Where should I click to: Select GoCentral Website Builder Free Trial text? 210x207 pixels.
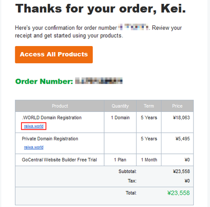point(59,160)
